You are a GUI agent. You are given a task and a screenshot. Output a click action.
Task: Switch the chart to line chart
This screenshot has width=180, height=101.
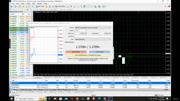tap(74, 6)
